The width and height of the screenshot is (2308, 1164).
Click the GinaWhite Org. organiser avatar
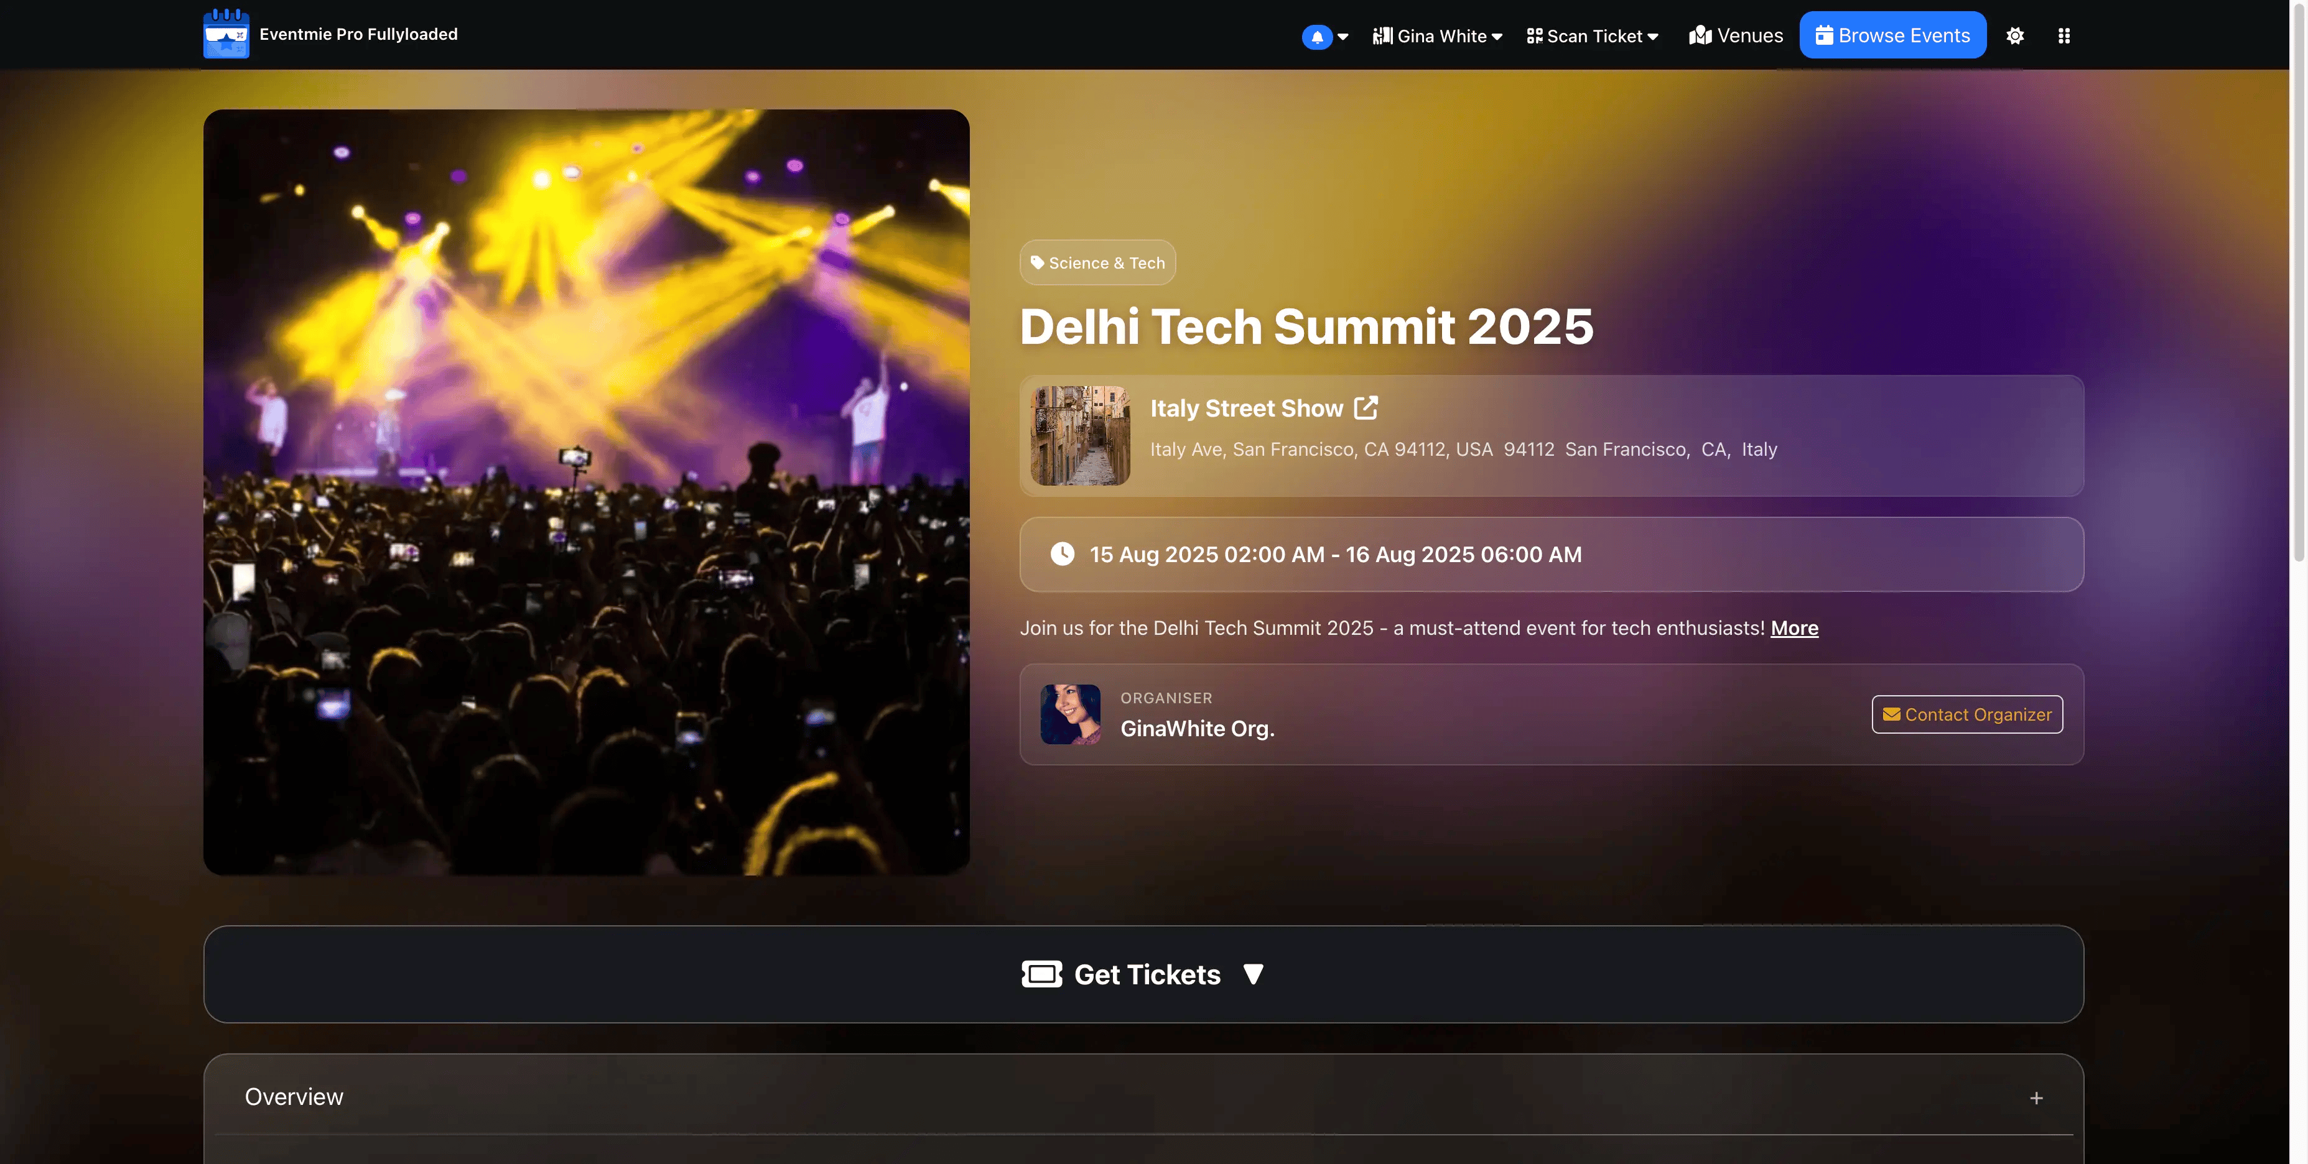pyautogui.click(x=1070, y=714)
